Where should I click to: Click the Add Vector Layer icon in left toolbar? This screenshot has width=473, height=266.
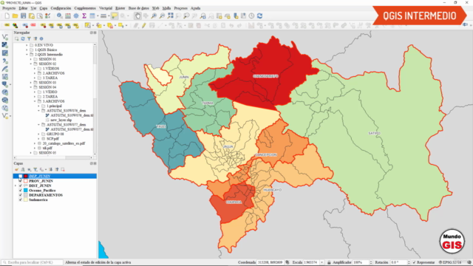(x=5, y=37)
